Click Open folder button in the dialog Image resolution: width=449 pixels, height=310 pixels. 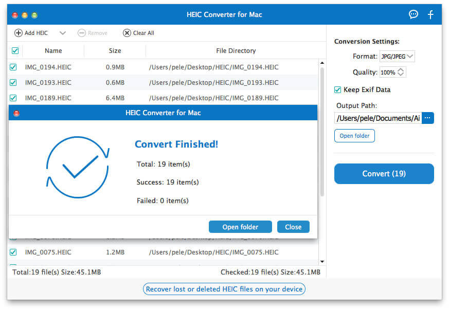(x=240, y=227)
